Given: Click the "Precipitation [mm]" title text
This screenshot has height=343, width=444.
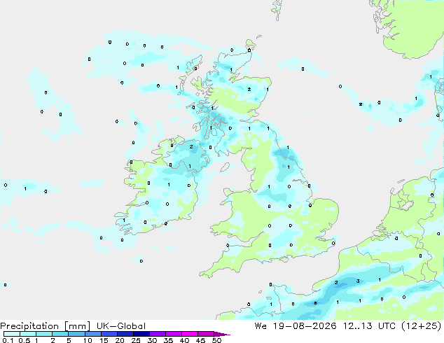Looking at the screenshot, I should pos(46,326).
